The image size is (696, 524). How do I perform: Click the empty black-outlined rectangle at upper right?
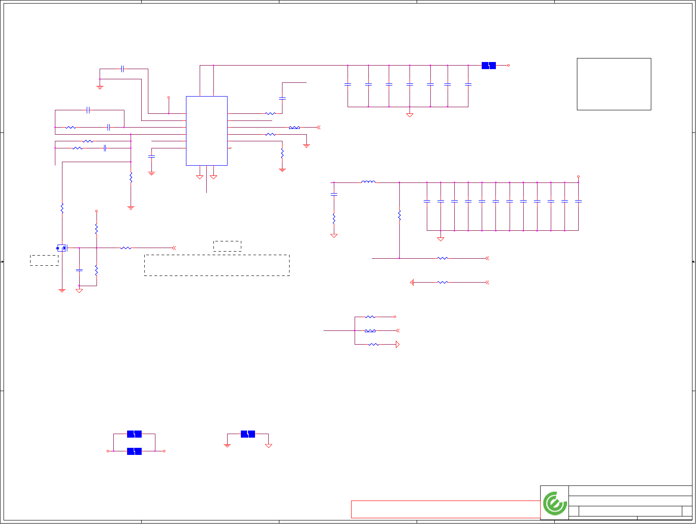click(614, 84)
